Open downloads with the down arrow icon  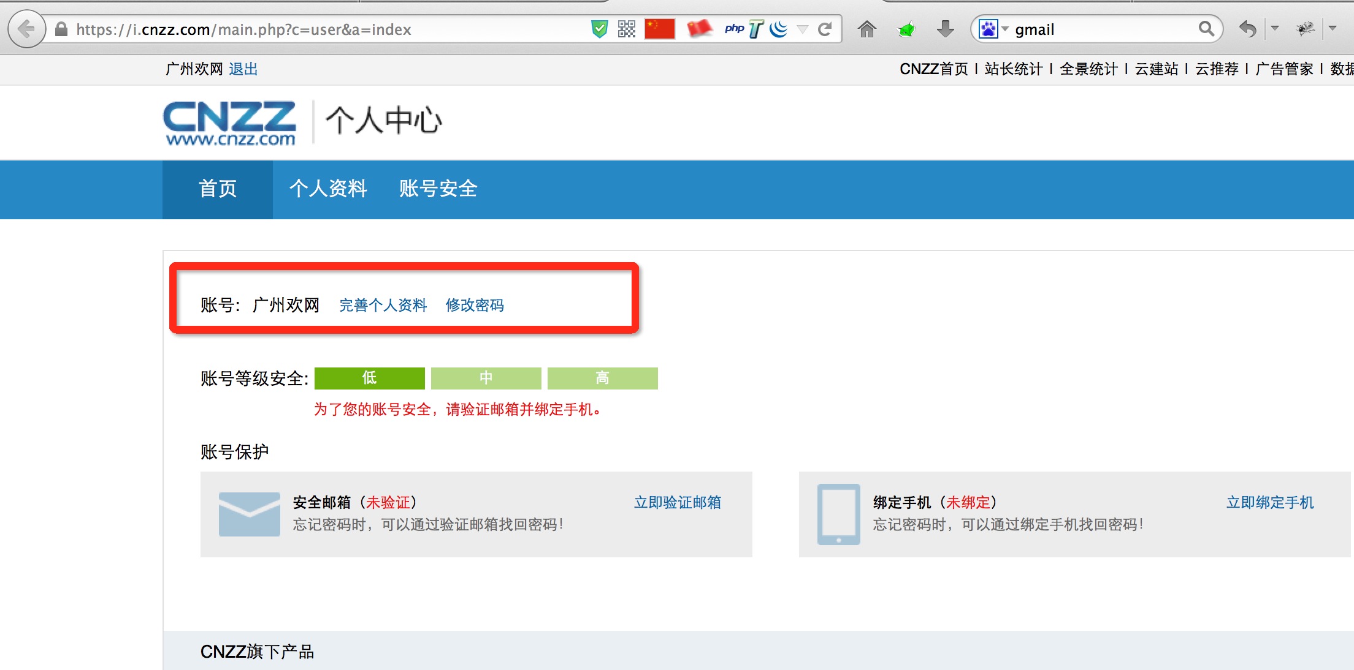(946, 29)
